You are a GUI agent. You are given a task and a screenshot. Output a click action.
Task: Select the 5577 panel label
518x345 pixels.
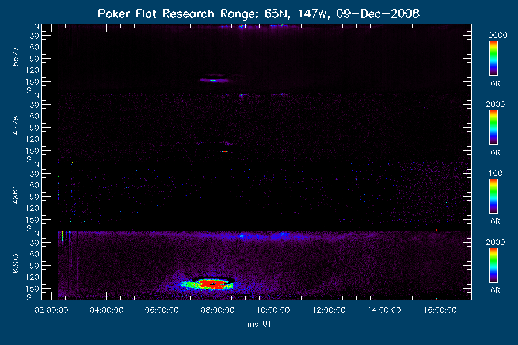tap(16, 57)
